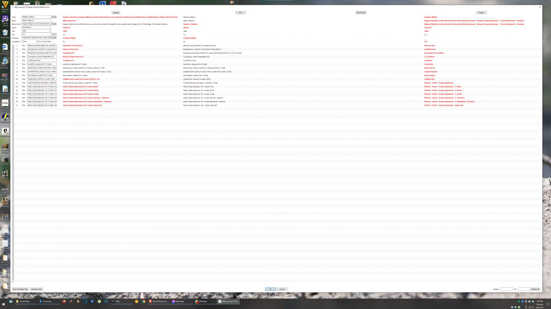Click the Firefox icon in the taskbar
This screenshot has height=309, width=551.
(x=64, y=301)
